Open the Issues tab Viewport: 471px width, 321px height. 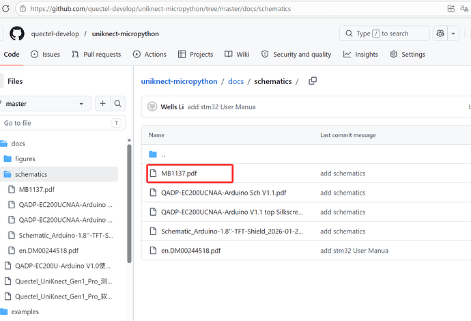tap(45, 55)
